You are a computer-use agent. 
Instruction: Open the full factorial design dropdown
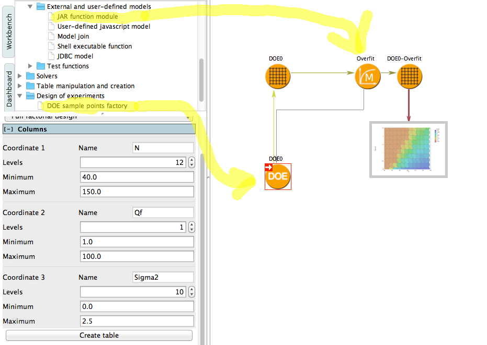point(99,117)
